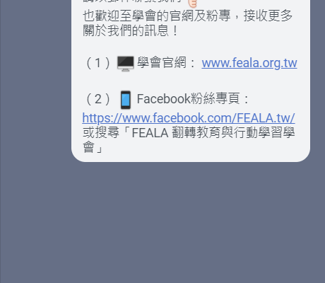The image size is (325, 283).
Task: Click the Facebook粉絲專頁 label text
Action: tap(189, 99)
